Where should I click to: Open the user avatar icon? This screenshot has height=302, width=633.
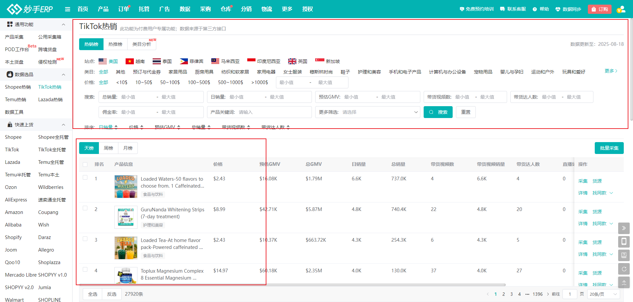(621, 9)
